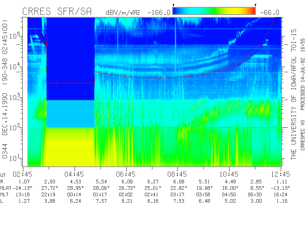
Task: Click the MLT value 00:14
Action: (x=74, y=195)
